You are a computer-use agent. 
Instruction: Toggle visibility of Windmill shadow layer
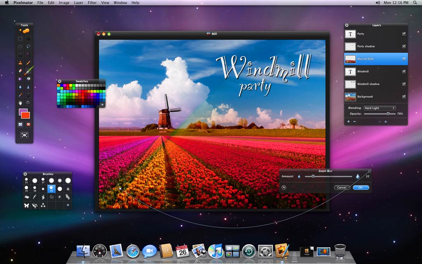404,84
